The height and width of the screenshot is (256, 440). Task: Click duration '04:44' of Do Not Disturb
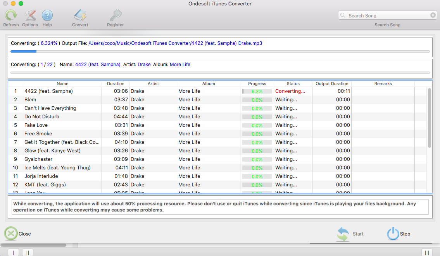pos(121,117)
